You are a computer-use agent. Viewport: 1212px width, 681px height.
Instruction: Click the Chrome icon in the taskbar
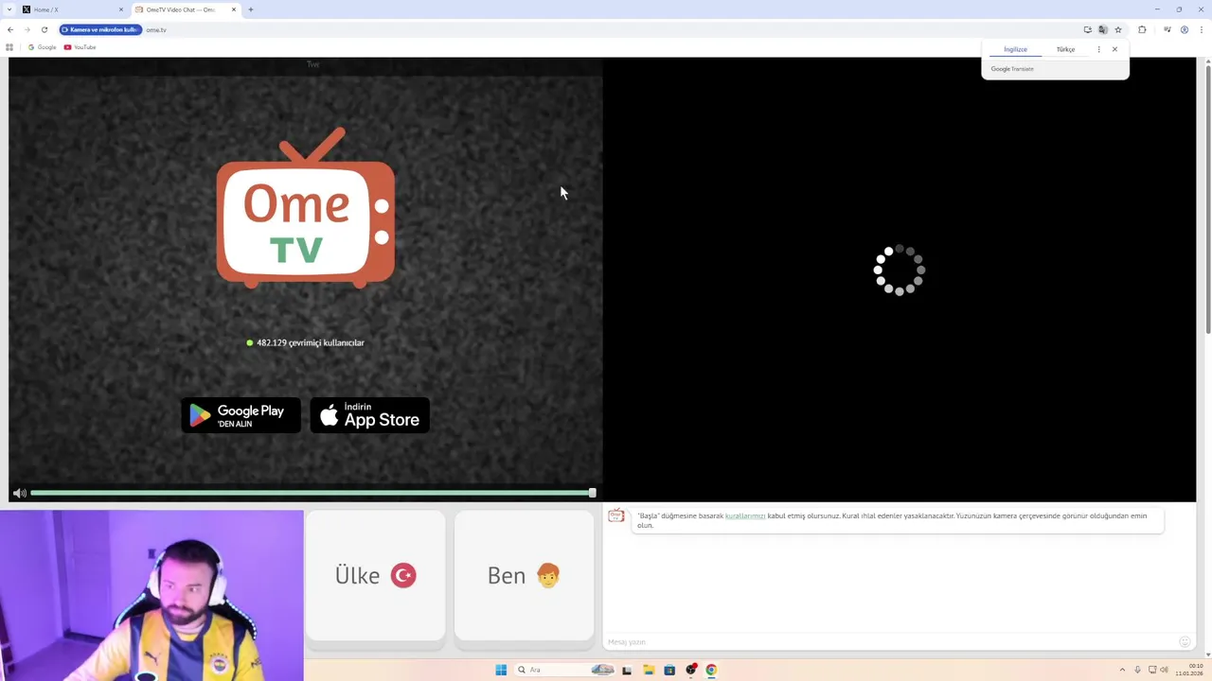(711, 670)
